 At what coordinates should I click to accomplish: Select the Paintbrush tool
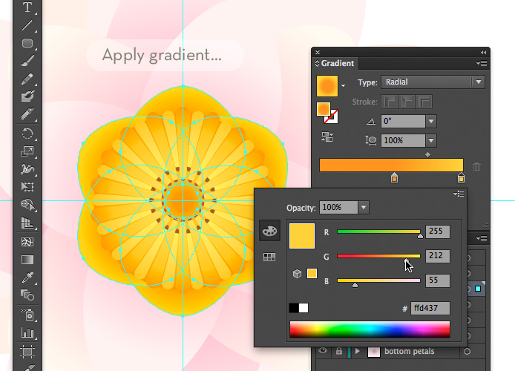[x=27, y=61]
